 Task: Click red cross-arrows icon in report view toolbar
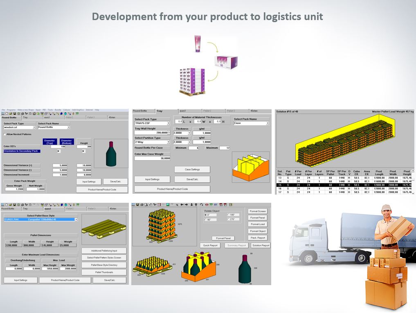coord(207,204)
